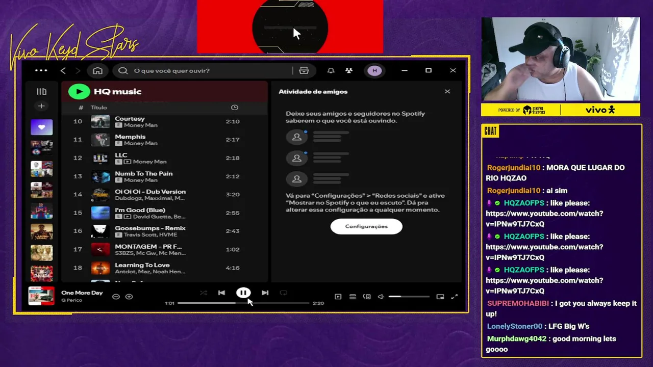Image resolution: width=653 pixels, height=367 pixels.
Task: Open the mini player
Action: click(x=440, y=297)
